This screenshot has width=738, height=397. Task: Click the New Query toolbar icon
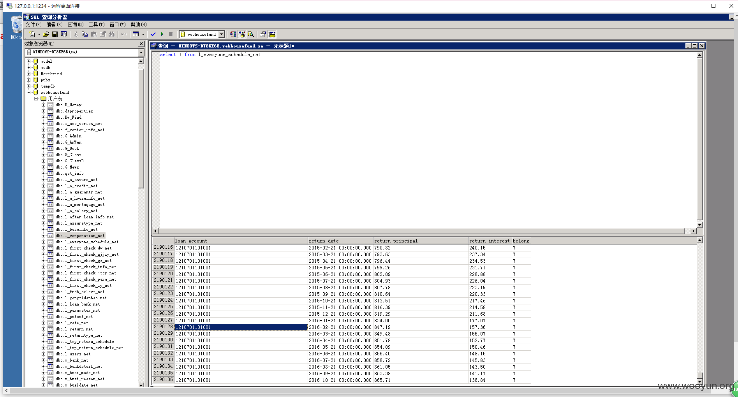click(x=32, y=34)
